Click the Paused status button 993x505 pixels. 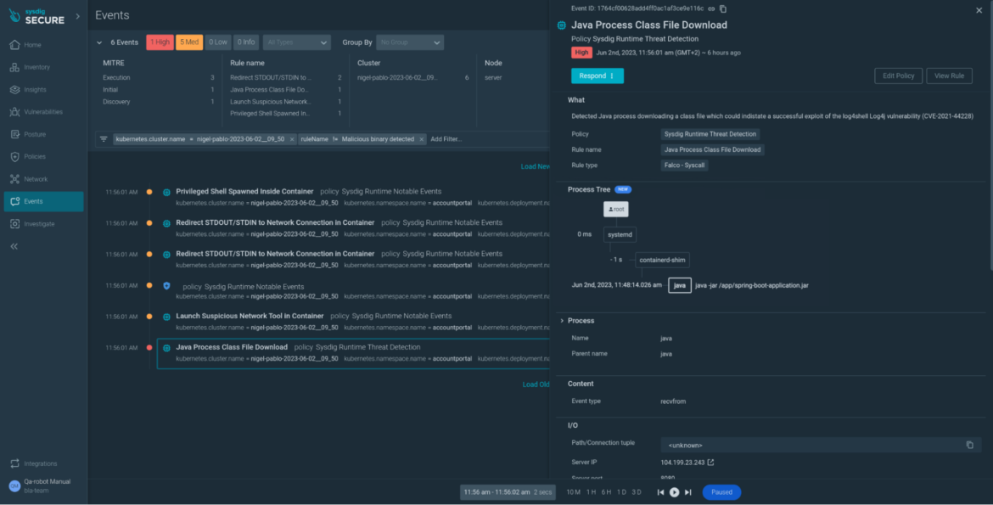721,492
